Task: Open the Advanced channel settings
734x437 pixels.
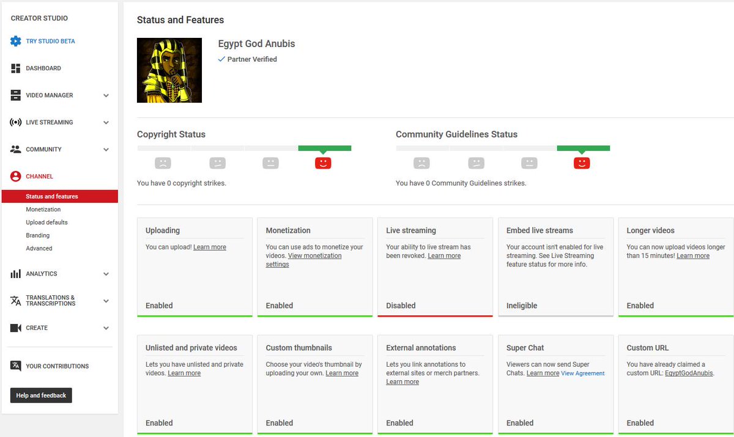Action: pyautogui.click(x=39, y=248)
